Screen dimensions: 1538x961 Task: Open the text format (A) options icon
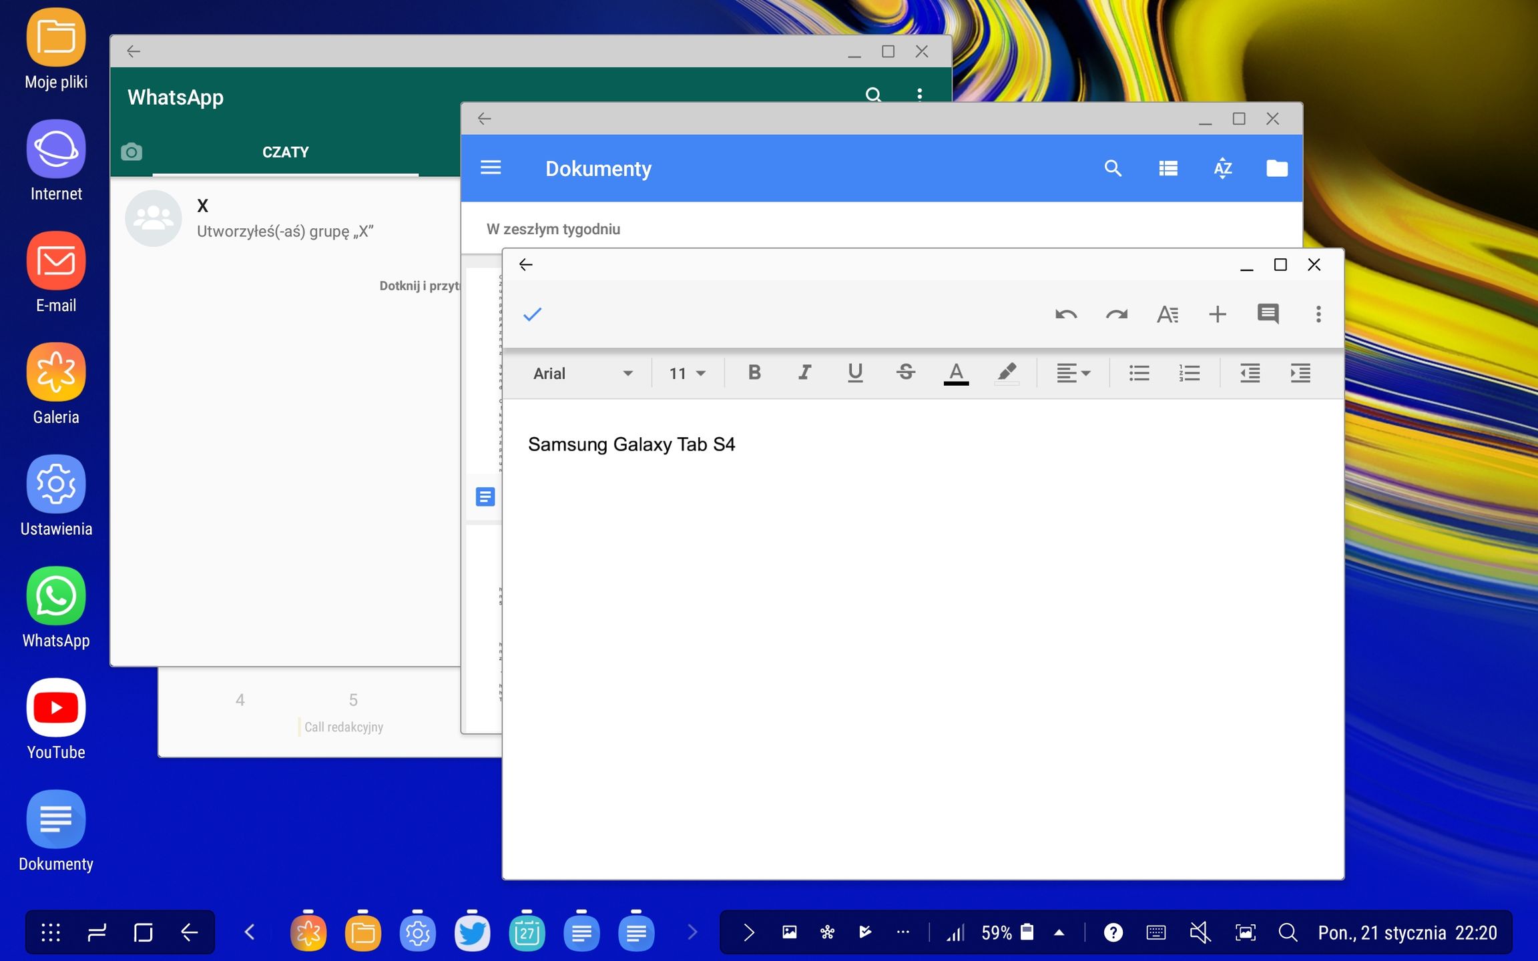pyautogui.click(x=1168, y=314)
